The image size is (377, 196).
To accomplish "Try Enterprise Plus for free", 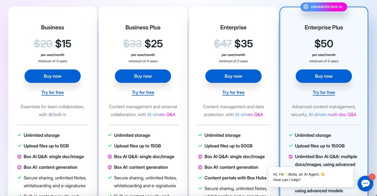I will (x=323, y=92).
